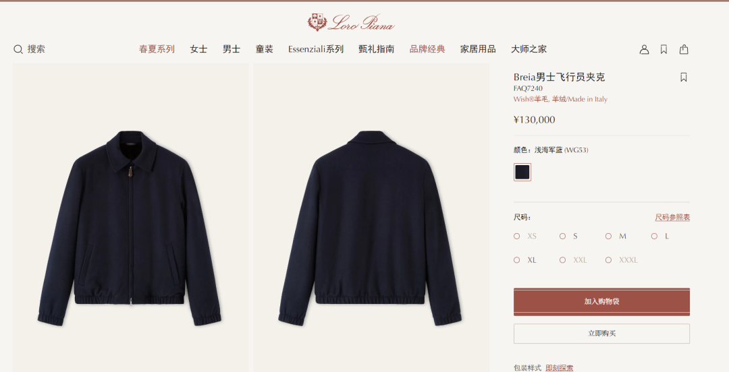Click 加入购物袋 button
Screen dimensions: 729x372
[x=601, y=302]
